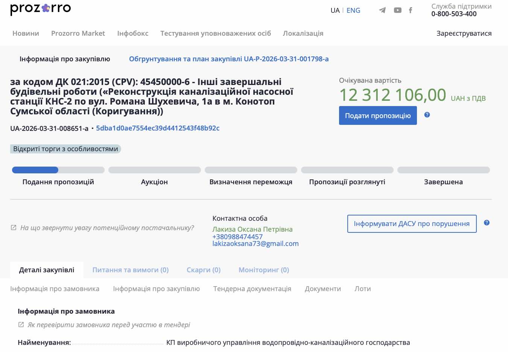
Task: Click the Подання пропозицій progress bar
Action: [x=58, y=170]
